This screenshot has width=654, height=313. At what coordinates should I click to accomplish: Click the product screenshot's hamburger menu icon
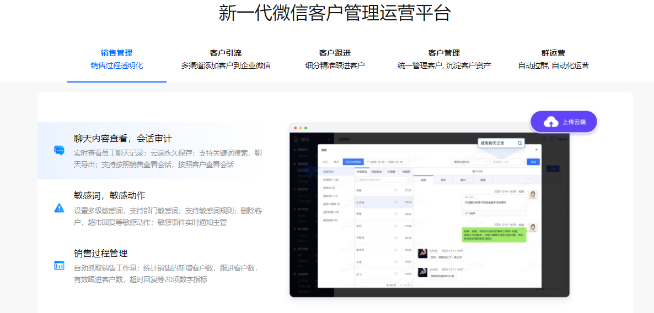(x=329, y=139)
